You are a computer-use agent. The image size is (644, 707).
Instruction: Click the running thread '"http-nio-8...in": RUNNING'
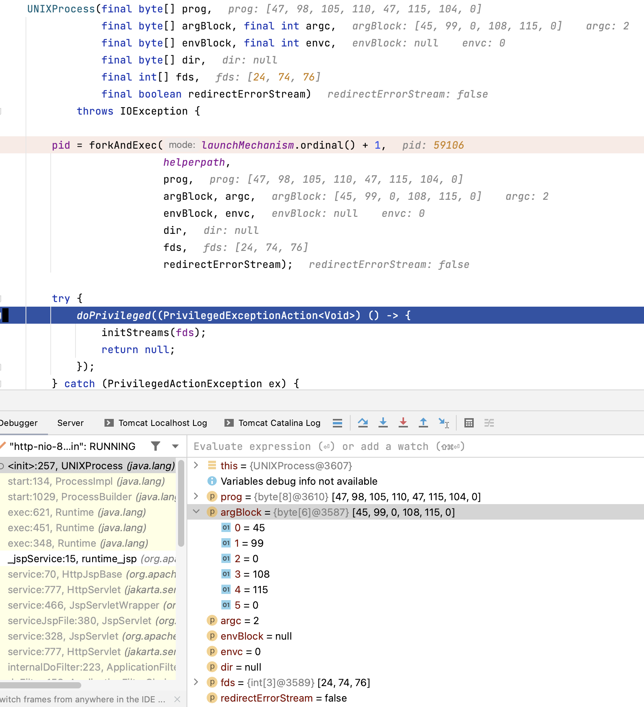(72, 446)
